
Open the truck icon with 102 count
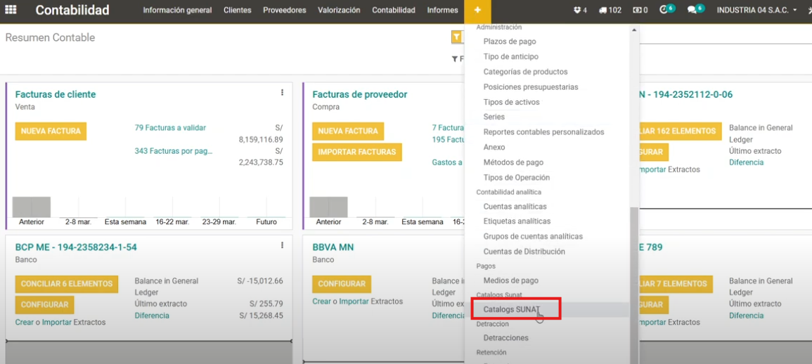610,11
